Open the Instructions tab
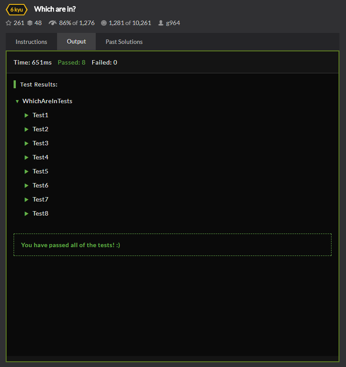The image size is (346, 367). [x=31, y=42]
